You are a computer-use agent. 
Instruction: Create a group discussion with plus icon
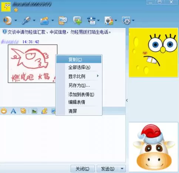coord(77,20)
